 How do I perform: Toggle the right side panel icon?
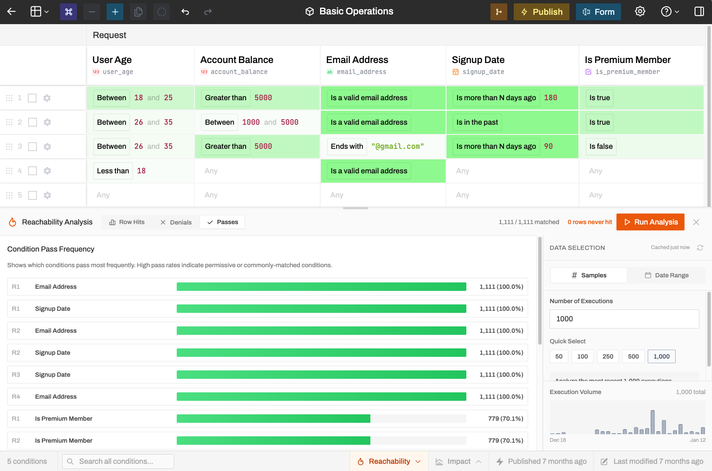click(x=699, y=11)
